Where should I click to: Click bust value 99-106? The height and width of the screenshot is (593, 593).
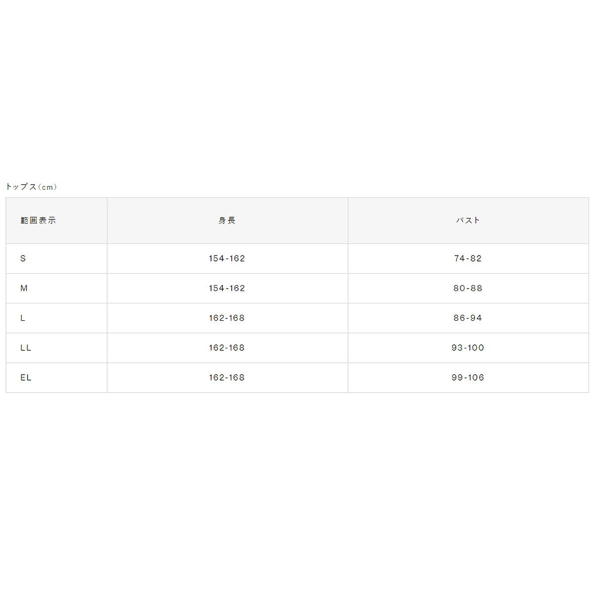point(468,378)
